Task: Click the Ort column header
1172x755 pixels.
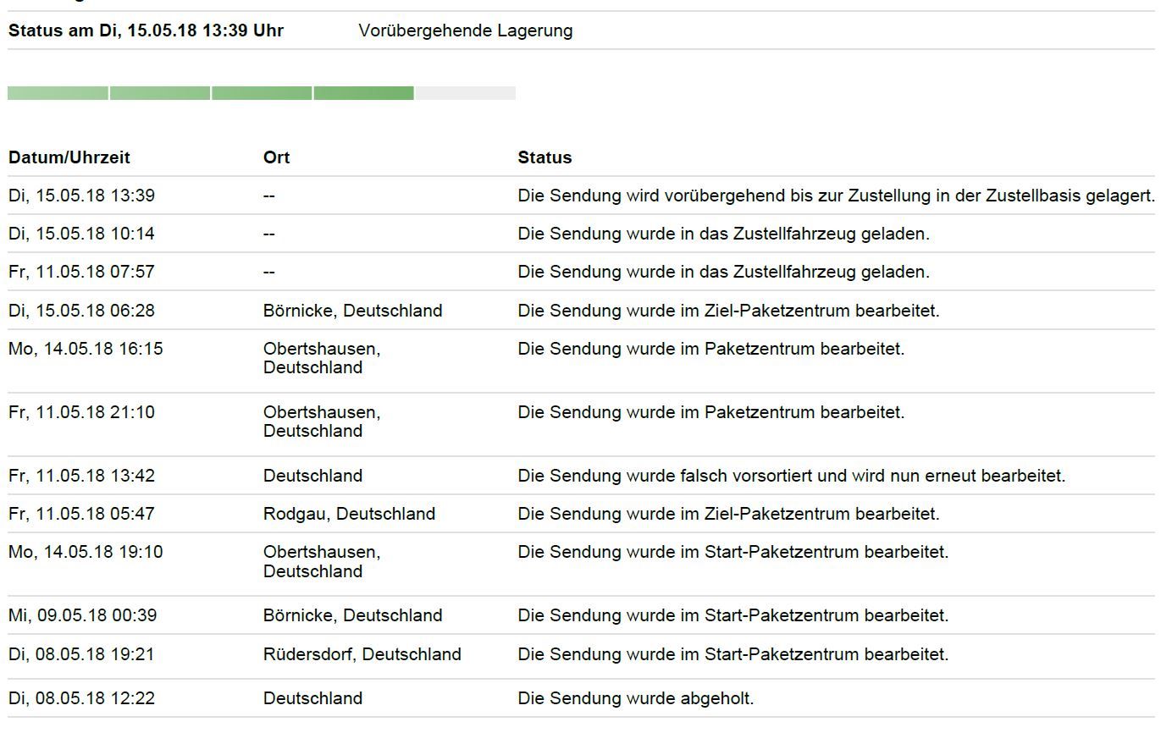Action: (x=276, y=157)
